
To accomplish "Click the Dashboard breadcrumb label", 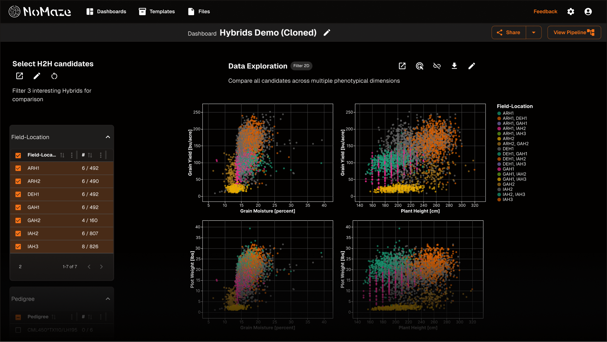I will pyautogui.click(x=202, y=34).
